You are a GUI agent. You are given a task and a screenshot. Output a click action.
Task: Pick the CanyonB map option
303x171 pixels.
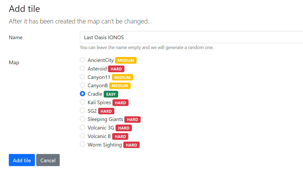click(x=82, y=85)
